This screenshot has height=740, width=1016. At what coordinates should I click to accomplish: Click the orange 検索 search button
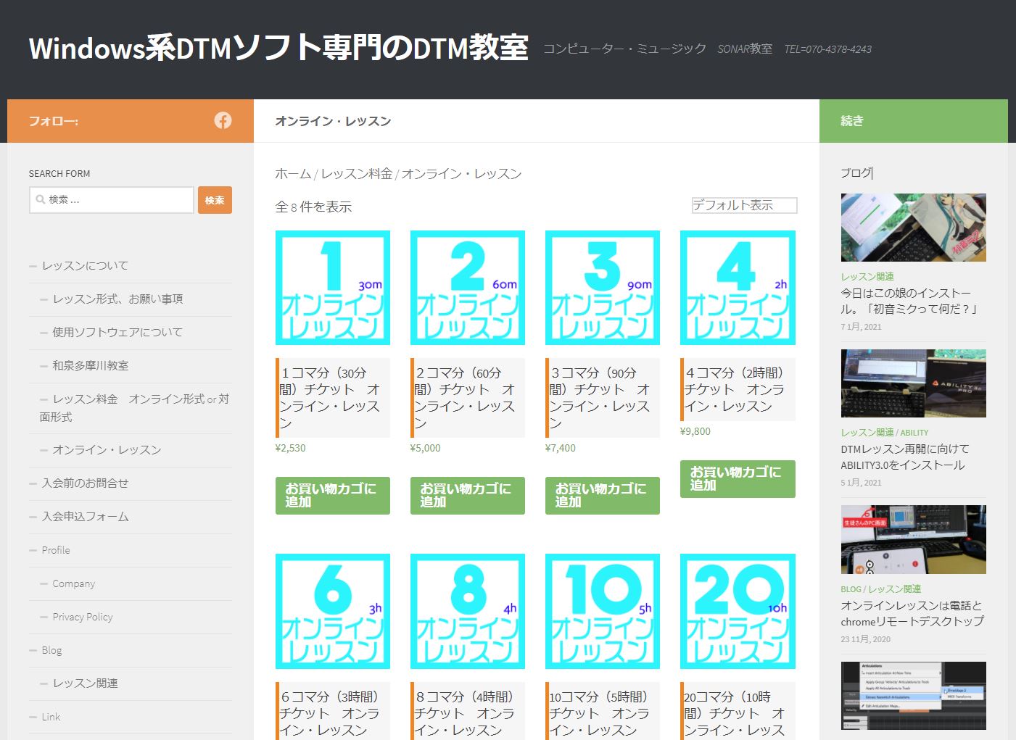(x=215, y=200)
